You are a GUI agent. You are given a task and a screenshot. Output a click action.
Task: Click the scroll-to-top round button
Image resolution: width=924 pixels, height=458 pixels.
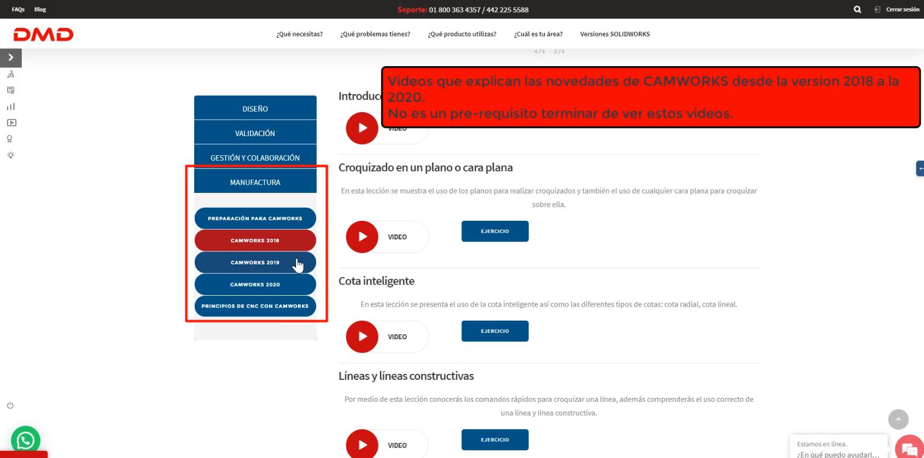898,420
